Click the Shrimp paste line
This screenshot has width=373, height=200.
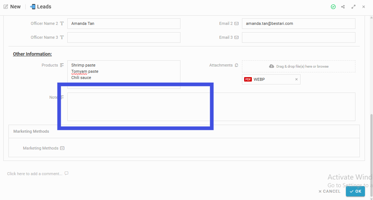[x=83, y=65]
